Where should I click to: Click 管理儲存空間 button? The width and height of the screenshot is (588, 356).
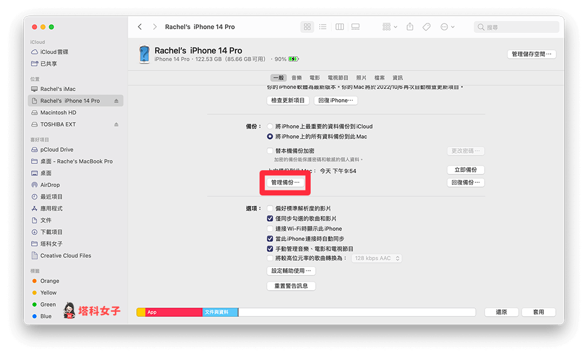point(531,54)
